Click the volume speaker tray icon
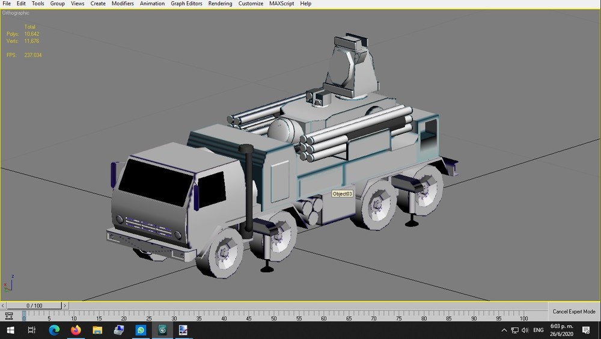Image resolution: width=601 pixels, height=339 pixels. coord(525,330)
